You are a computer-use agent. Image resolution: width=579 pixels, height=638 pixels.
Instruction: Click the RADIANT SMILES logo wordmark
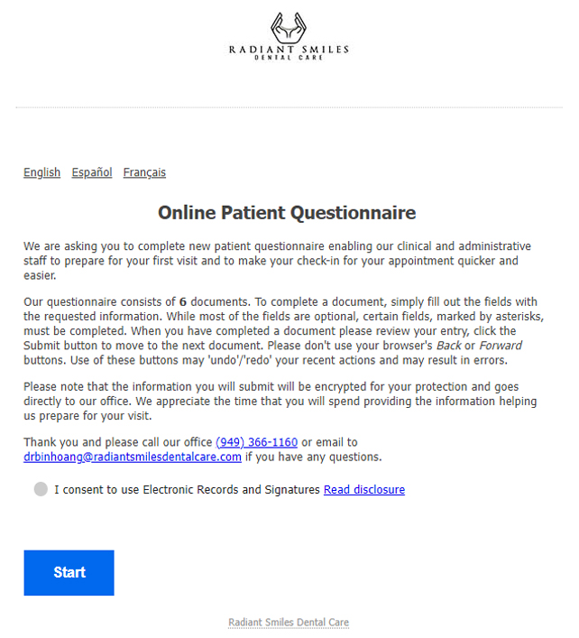coord(289,50)
